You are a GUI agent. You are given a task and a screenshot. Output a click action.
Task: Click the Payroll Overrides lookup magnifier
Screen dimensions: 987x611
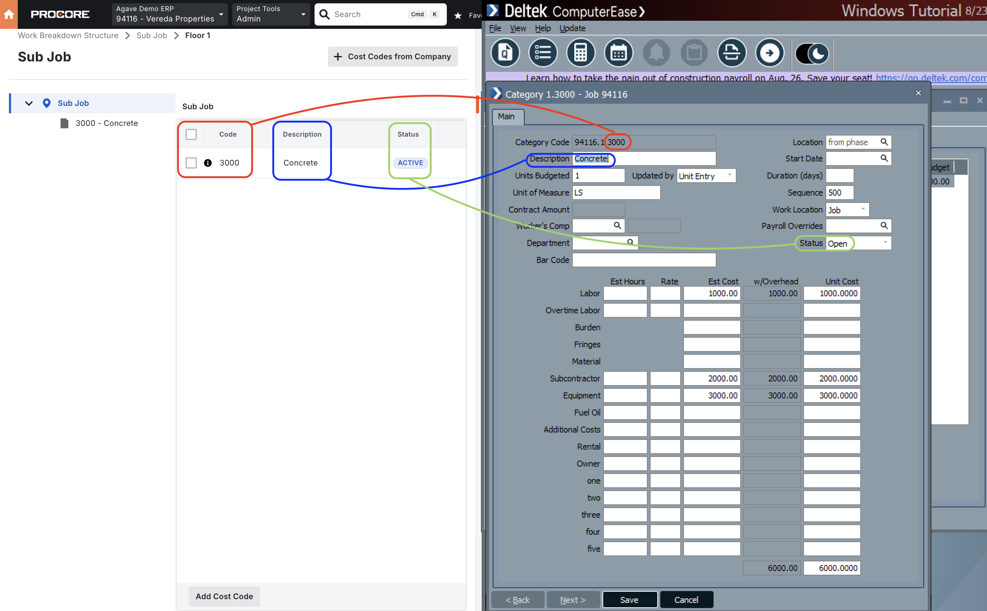884,226
